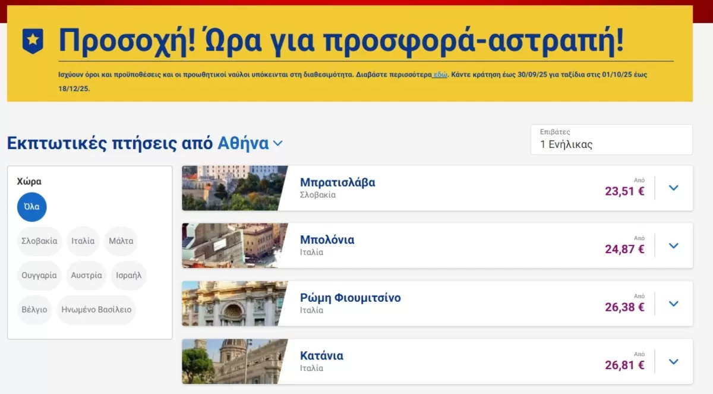The image size is (713, 394).
Task: Click the 'Εκπτωτικές πτήσεις από' heading text
Action: click(110, 143)
